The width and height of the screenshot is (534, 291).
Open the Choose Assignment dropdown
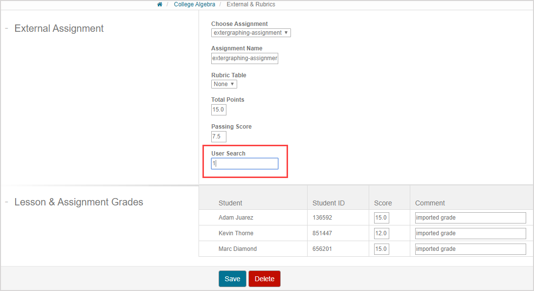click(251, 33)
